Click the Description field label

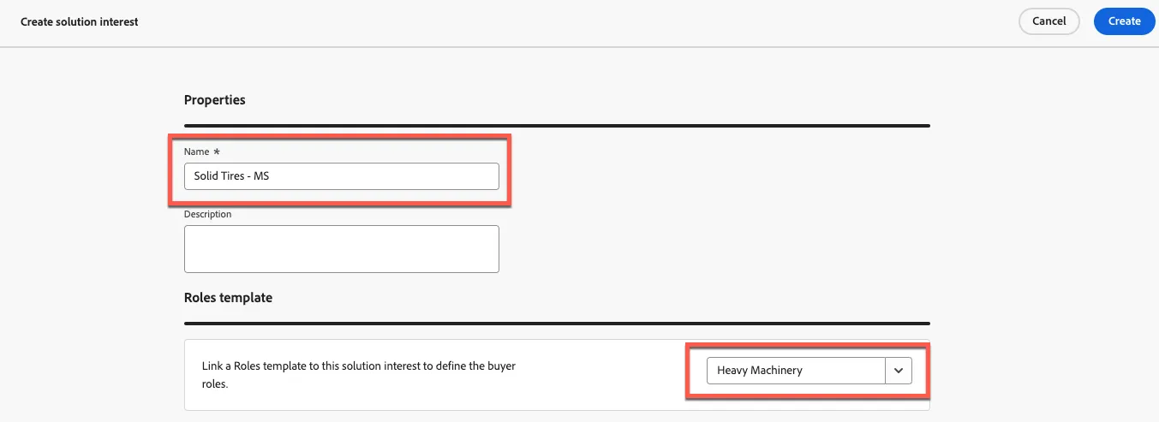(208, 214)
